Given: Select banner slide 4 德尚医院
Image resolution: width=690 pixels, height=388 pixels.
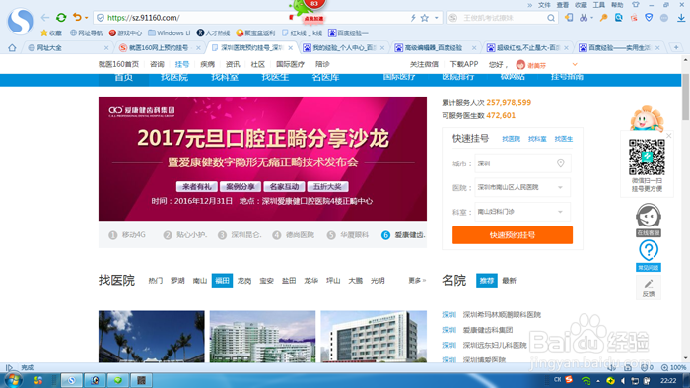Looking at the screenshot, I should pyautogui.click(x=294, y=235).
